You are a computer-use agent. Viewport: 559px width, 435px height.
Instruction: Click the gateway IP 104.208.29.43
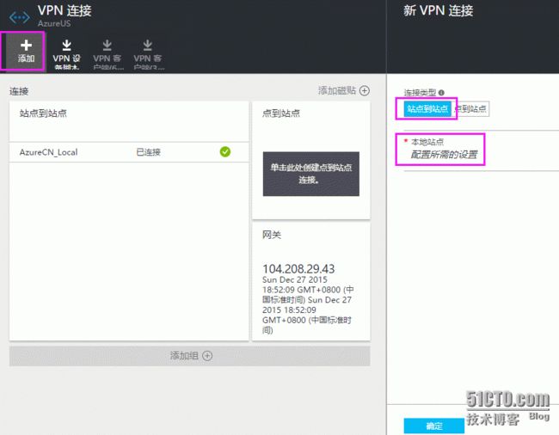[298, 268]
